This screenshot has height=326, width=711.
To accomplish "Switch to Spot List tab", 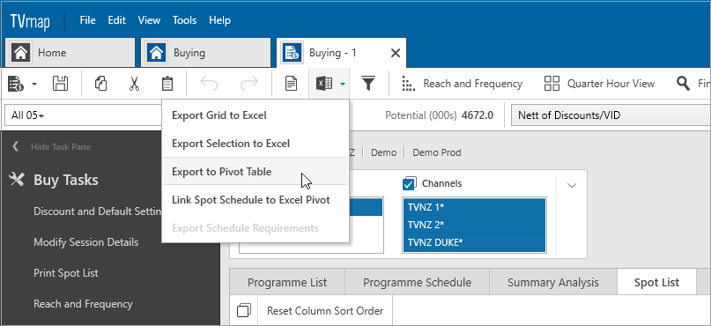I will pyautogui.click(x=656, y=283).
